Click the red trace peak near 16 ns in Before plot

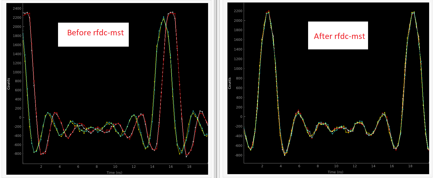point(171,12)
